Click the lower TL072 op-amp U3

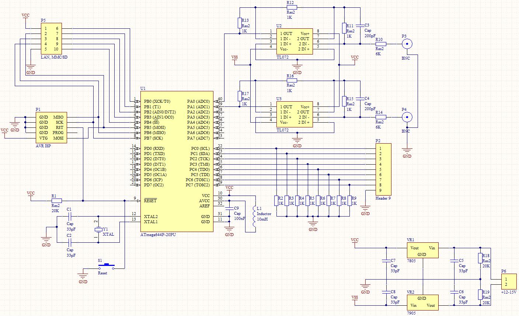[x=294, y=115]
